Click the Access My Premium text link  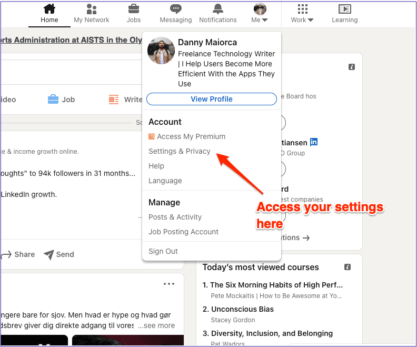pyautogui.click(x=191, y=136)
